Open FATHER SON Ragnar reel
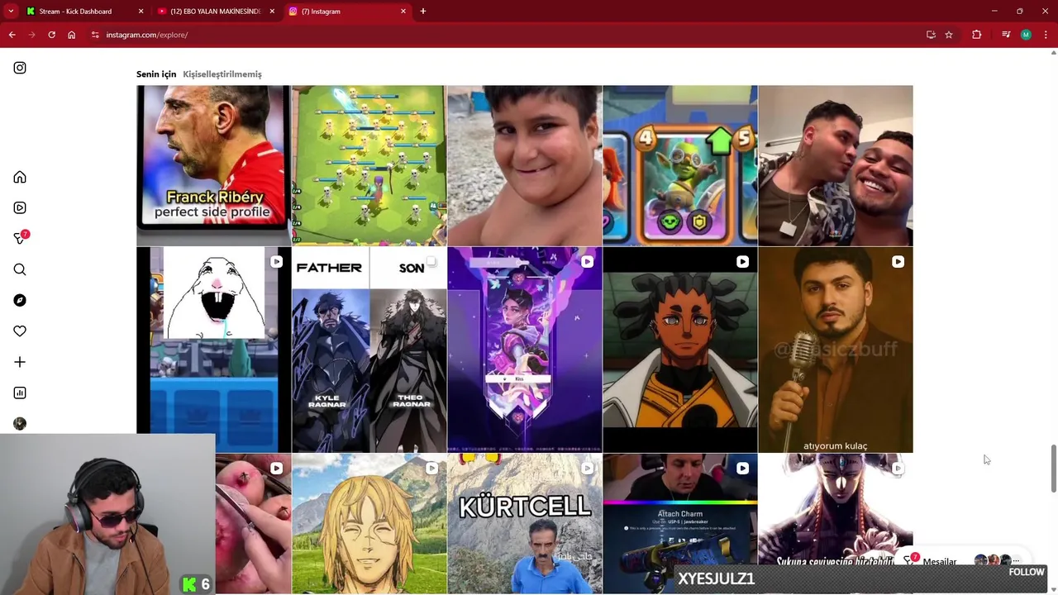Image resolution: width=1058 pixels, height=595 pixels. pyautogui.click(x=369, y=350)
